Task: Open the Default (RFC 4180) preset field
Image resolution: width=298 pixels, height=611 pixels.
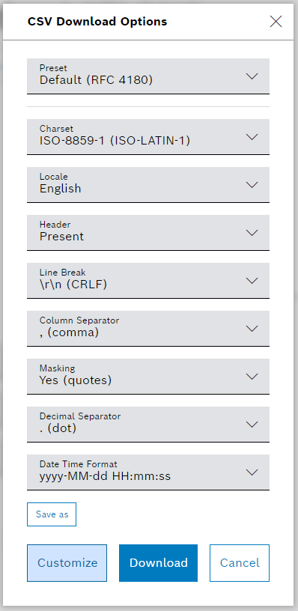Action: (148, 76)
